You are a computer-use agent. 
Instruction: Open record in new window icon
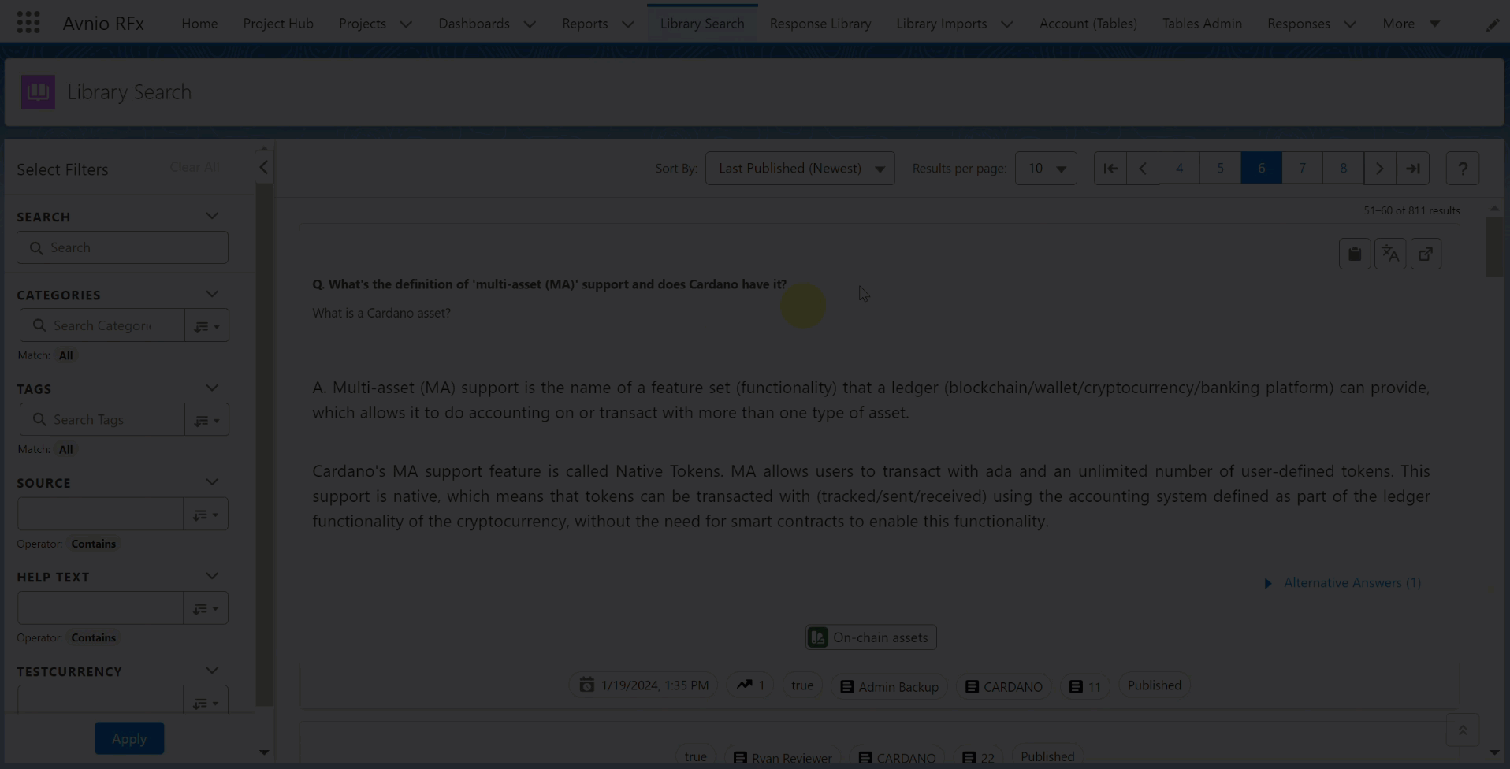[x=1426, y=254]
